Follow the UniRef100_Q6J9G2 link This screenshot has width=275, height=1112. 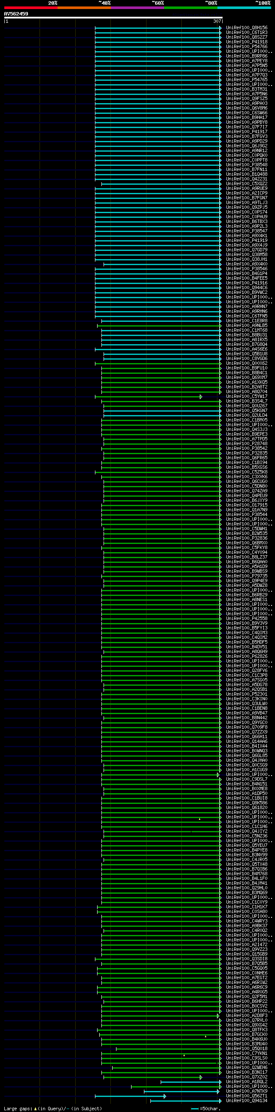[x=247, y=146]
